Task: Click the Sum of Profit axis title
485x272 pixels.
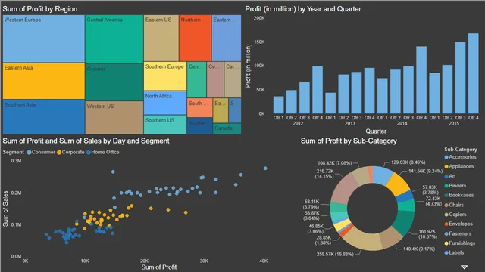Action: click(x=159, y=267)
